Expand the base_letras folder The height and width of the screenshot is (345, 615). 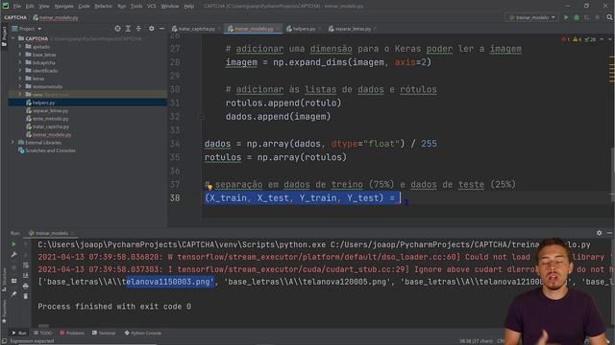coord(20,55)
